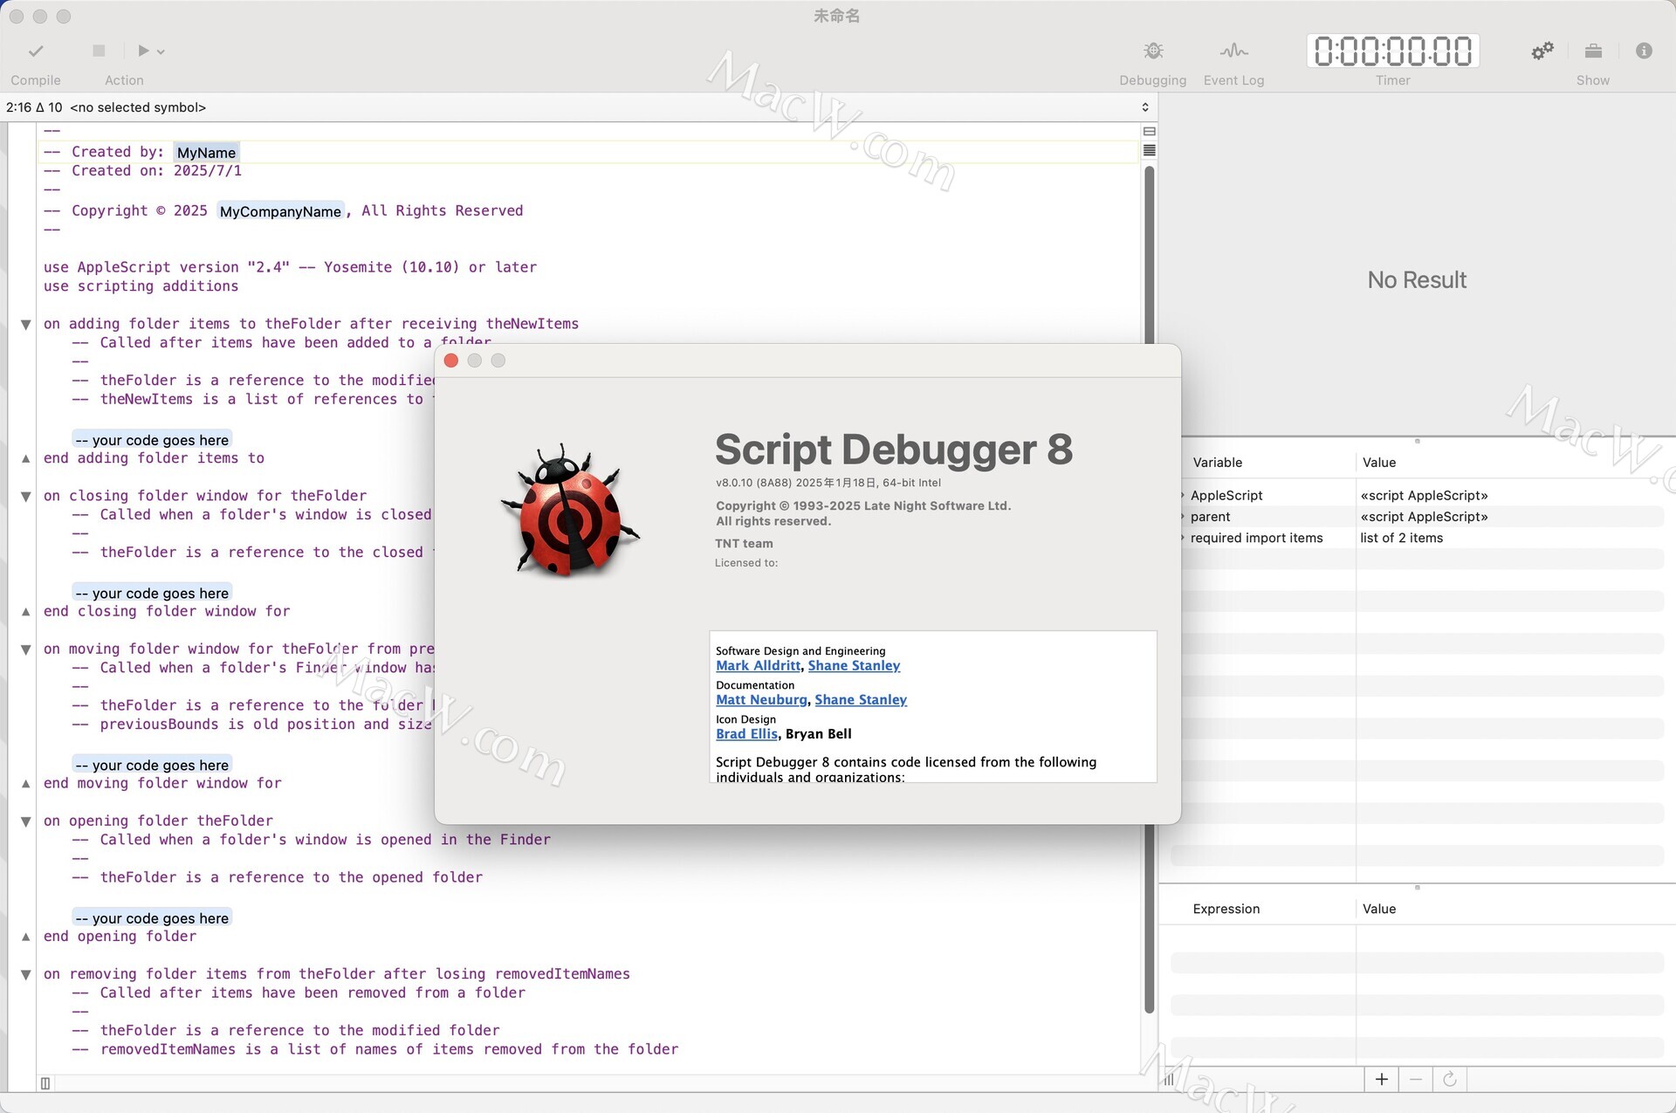1676x1113 pixels.
Task: Click the split editor icon above scrollbar
Action: tap(1150, 131)
